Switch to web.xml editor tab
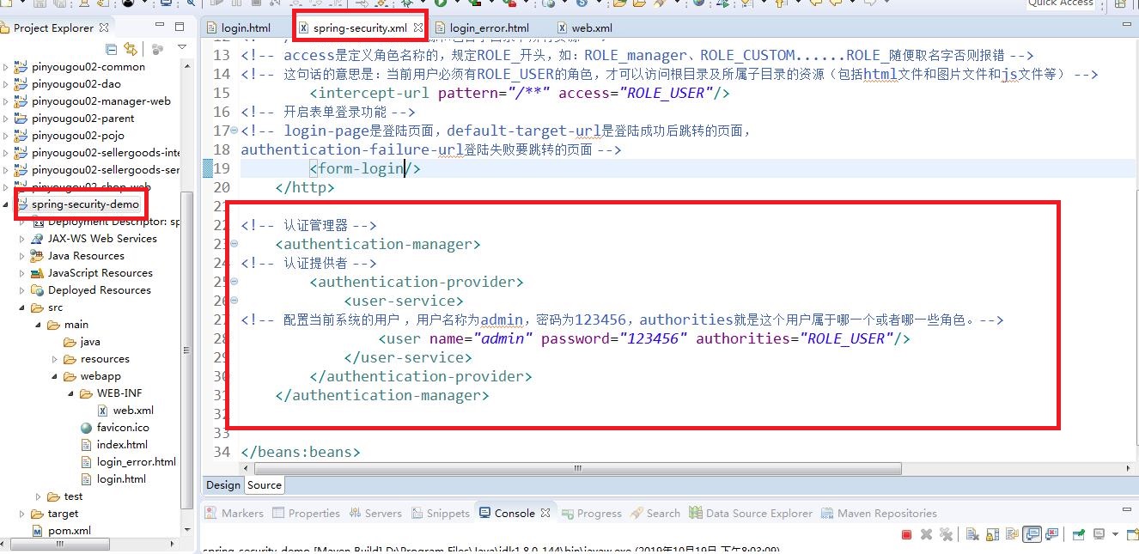The height and width of the screenshot is (554, 1139). (x=585, y=27)
